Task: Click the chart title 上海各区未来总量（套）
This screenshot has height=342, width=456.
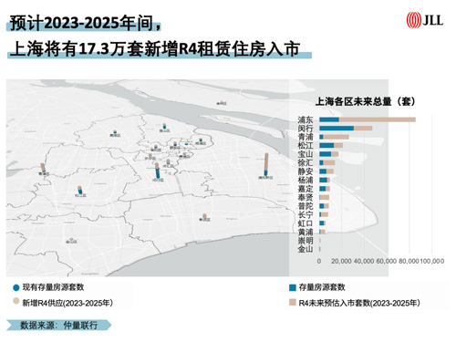Action: (366, 101)
